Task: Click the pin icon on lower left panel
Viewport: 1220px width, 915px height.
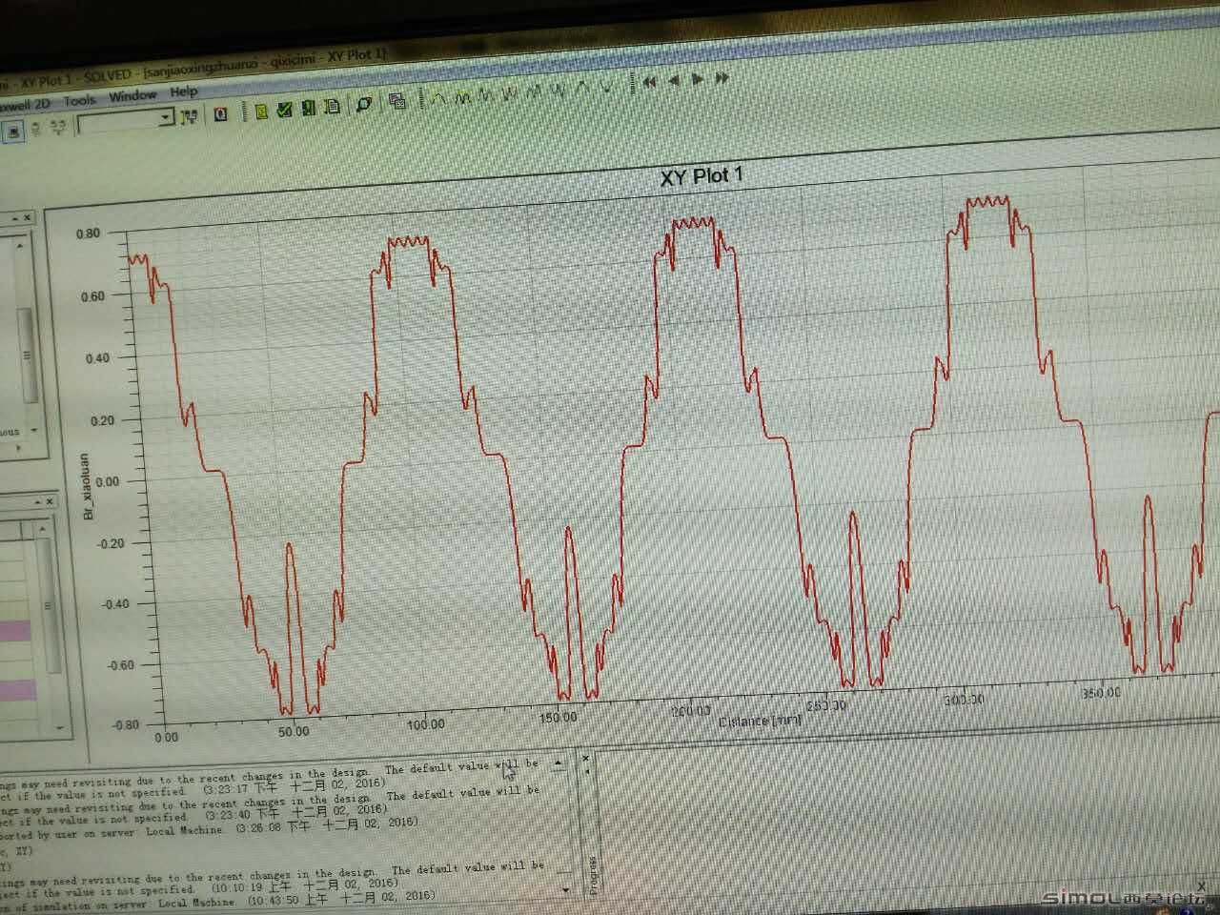Action: click(x=38, y=500)
